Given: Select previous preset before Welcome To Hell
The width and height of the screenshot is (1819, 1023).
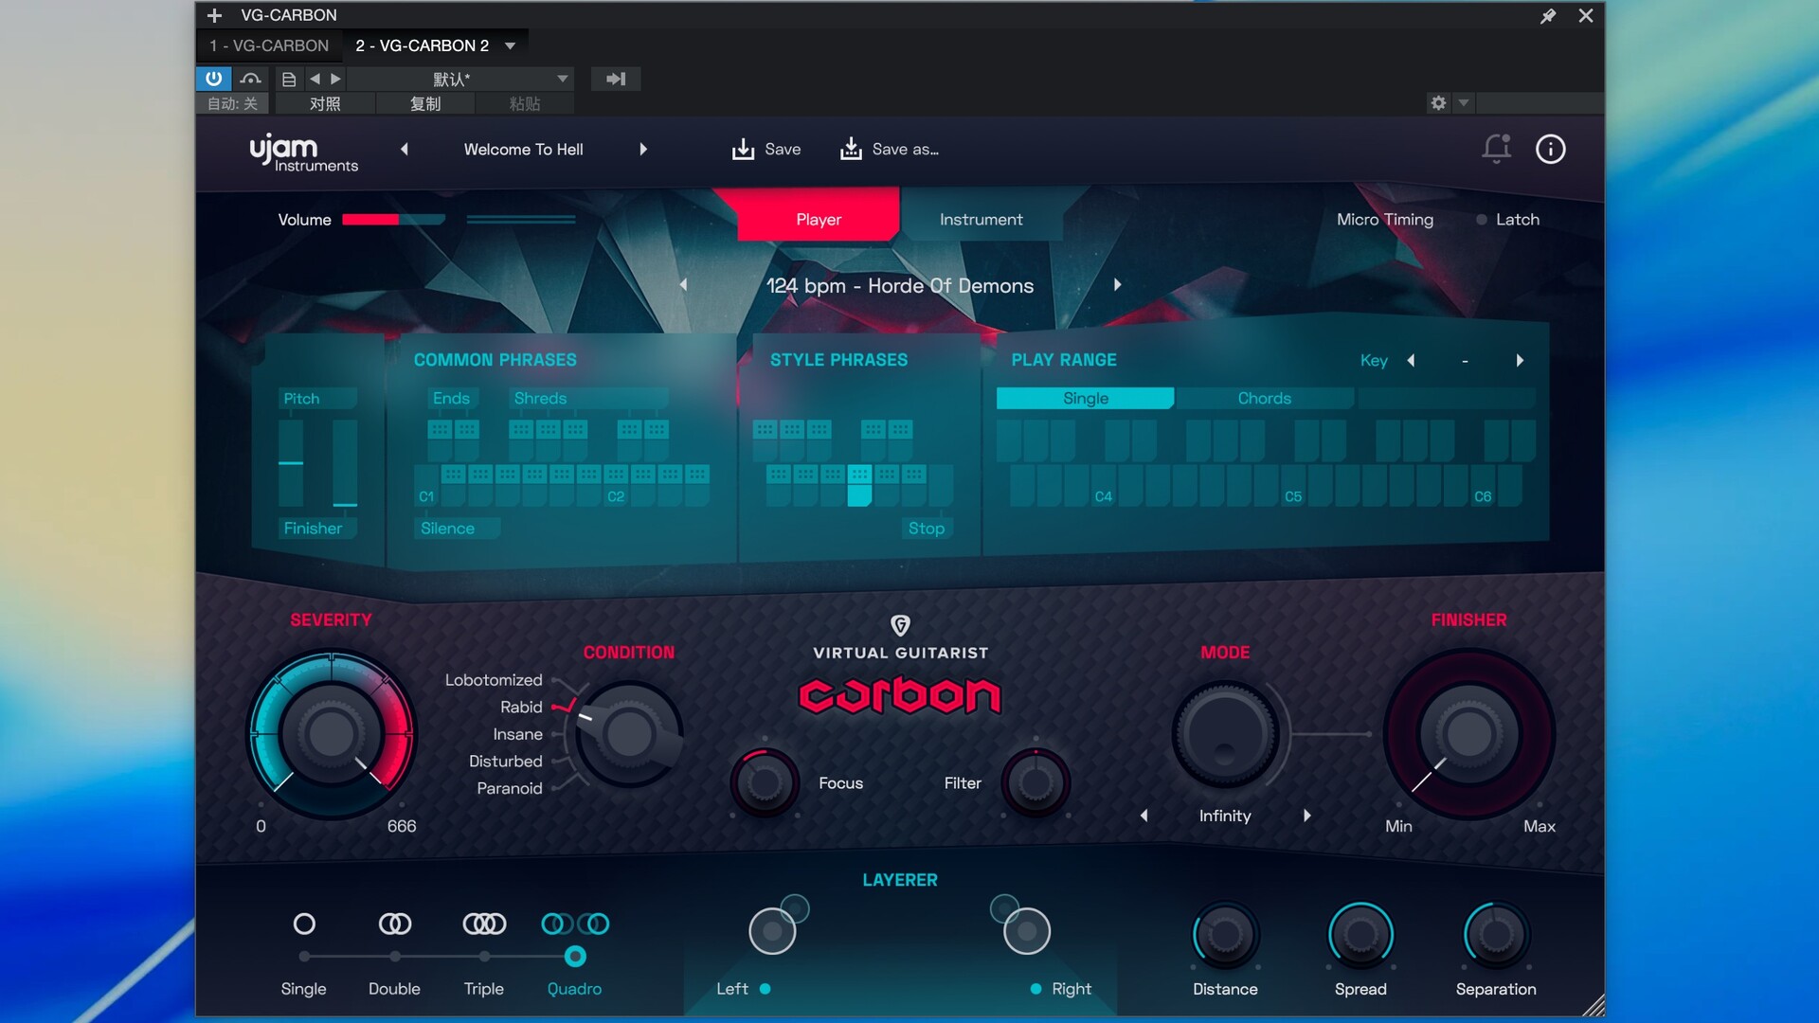Looking at the screenshot, I should click(x=405, y=149).
